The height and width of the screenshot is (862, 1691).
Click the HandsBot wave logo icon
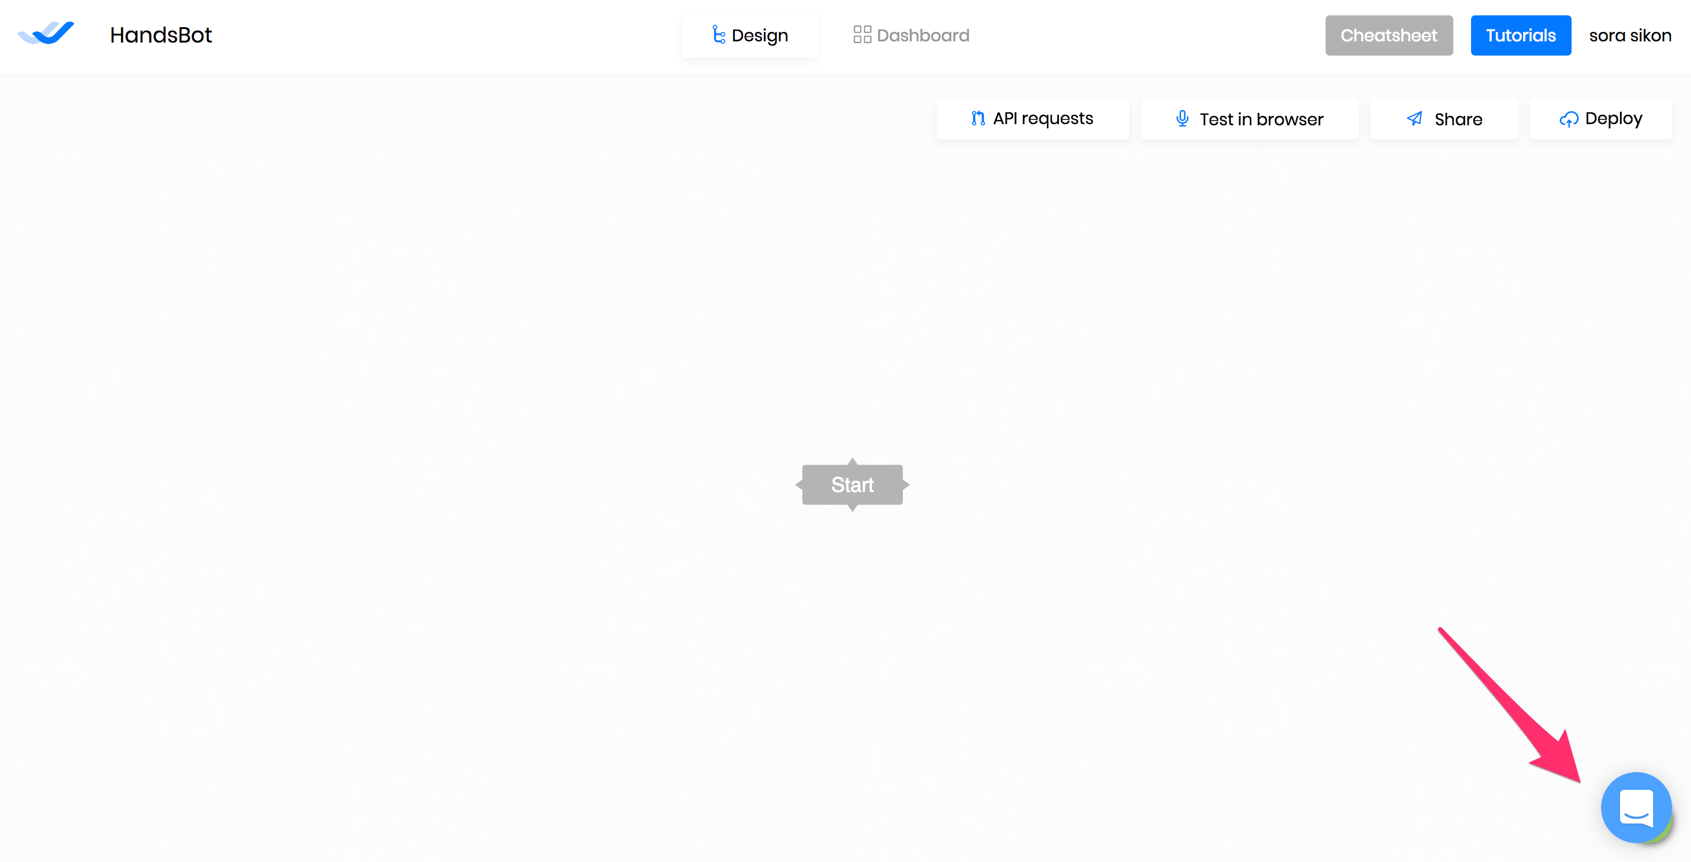46,34
